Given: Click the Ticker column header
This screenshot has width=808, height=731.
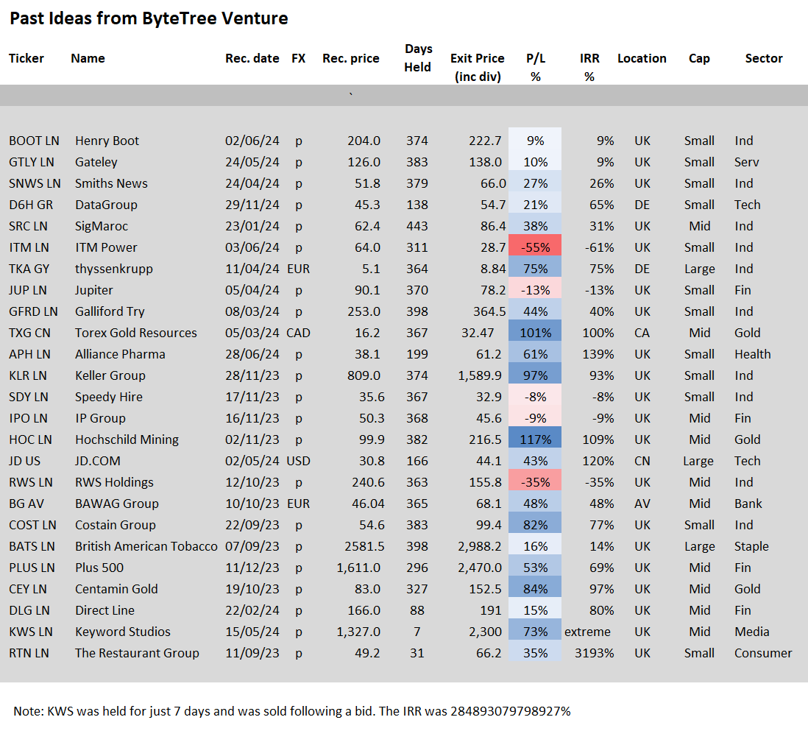Looking at the screenshot, I should tap(26, 58).
